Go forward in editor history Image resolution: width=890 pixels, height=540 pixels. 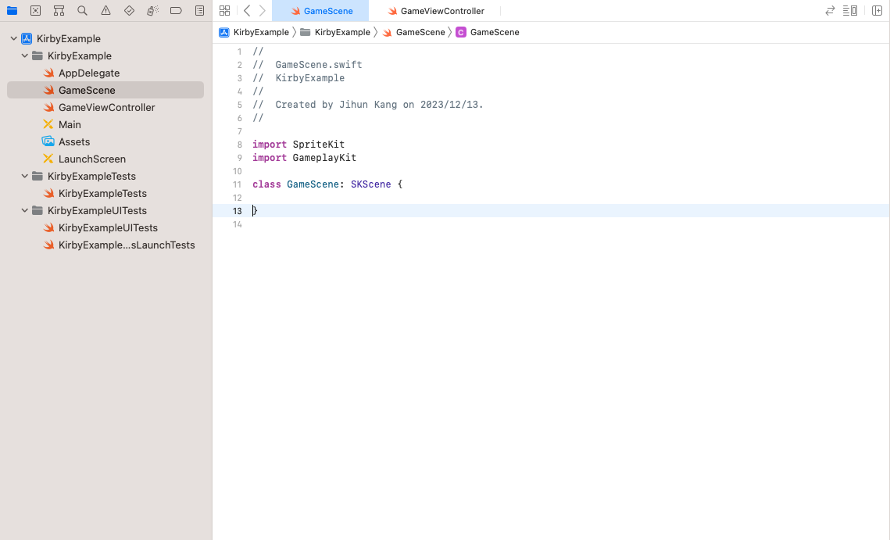pyautogui.click(x=263, y=11)
